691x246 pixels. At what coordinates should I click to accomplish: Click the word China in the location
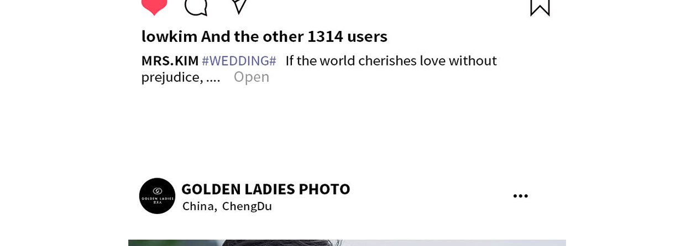pyautogui.click(x=198, y=206)
